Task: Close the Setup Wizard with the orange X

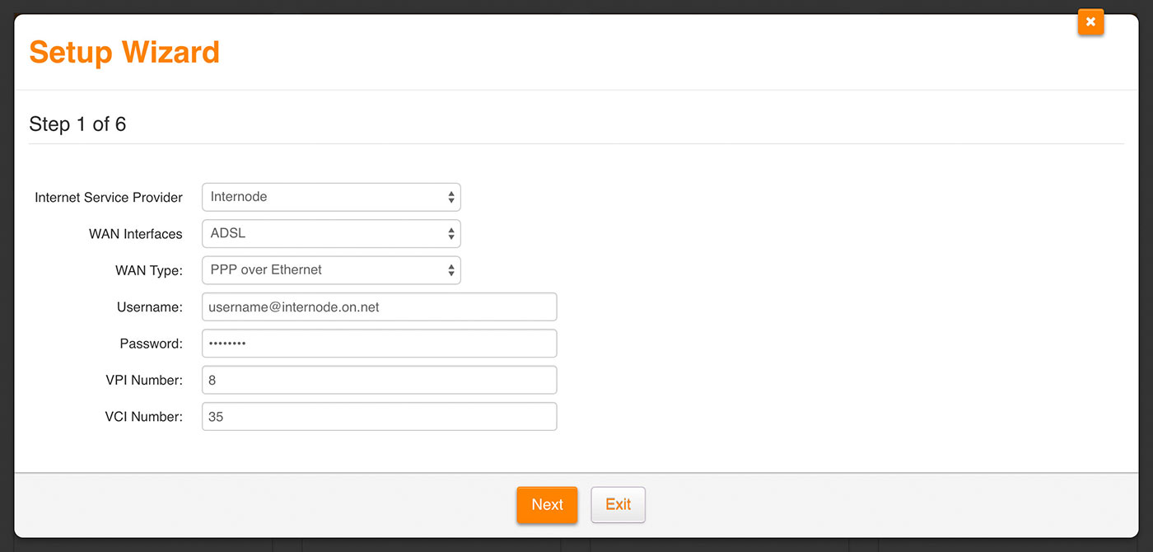Action: 1090,22
